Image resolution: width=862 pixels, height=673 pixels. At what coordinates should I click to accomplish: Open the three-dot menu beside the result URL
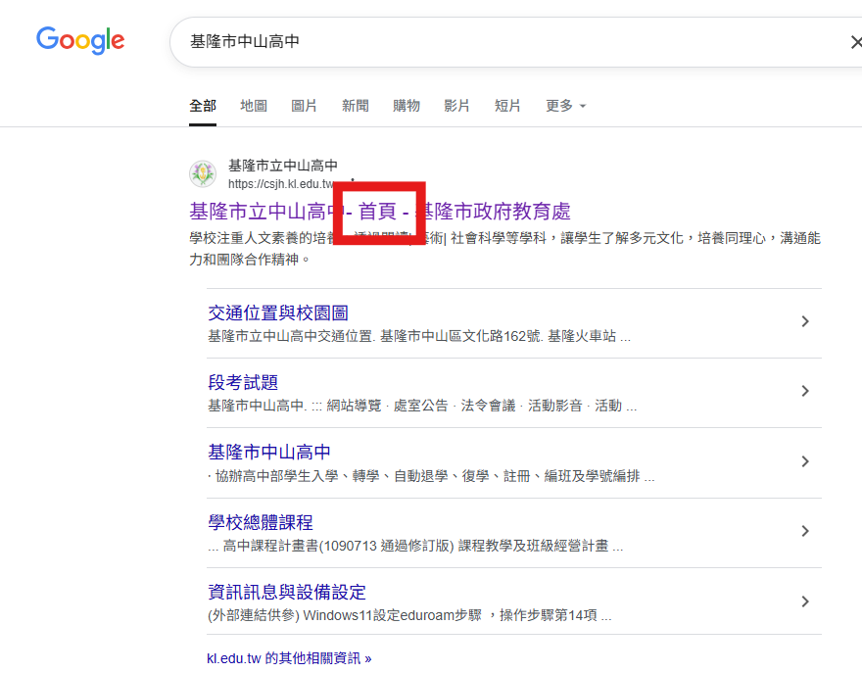(352, 186)
